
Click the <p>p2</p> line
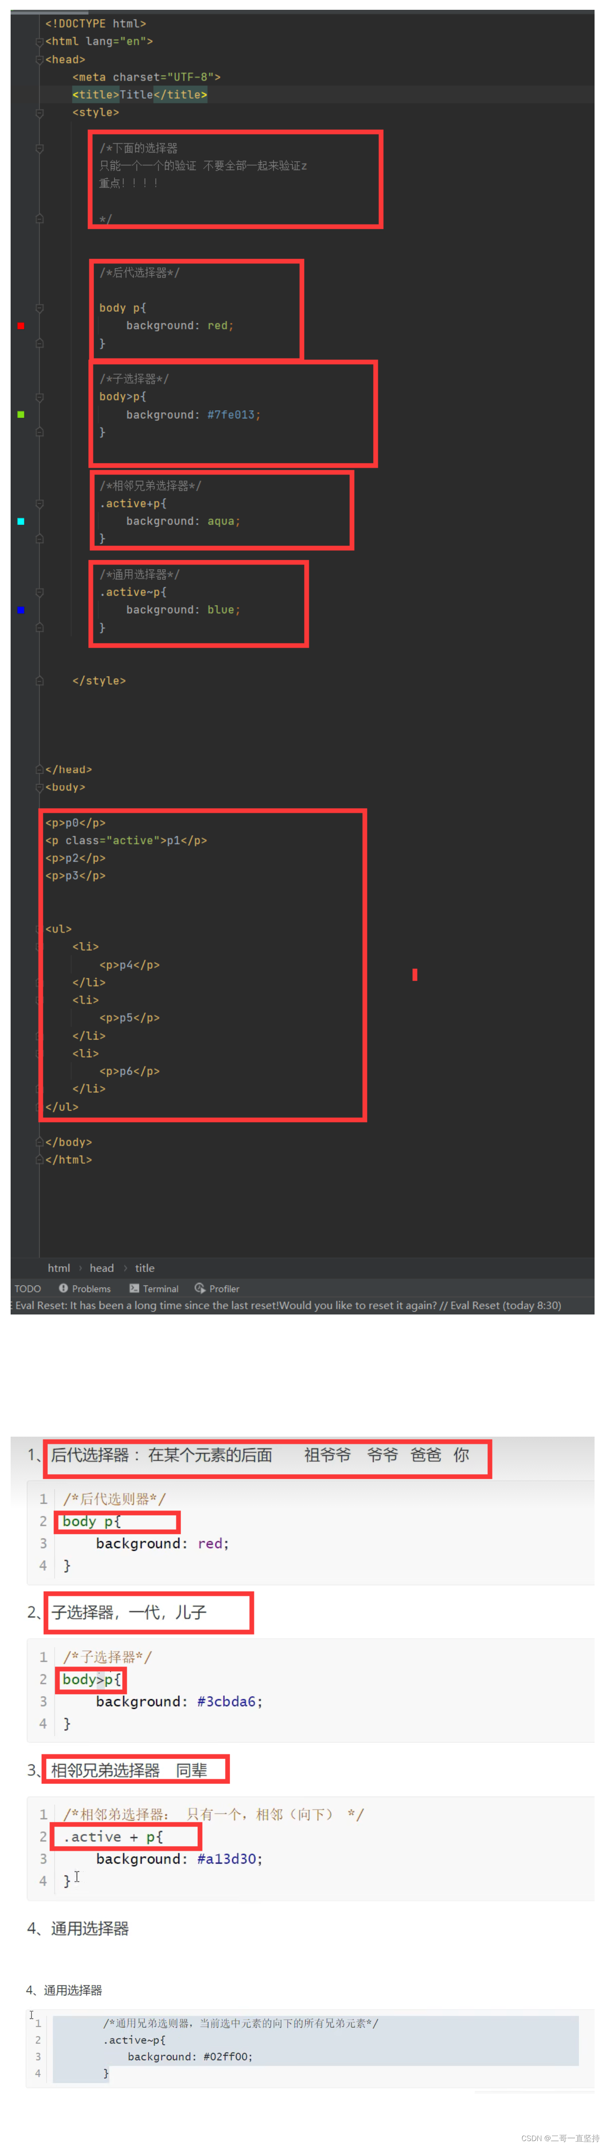75,858
